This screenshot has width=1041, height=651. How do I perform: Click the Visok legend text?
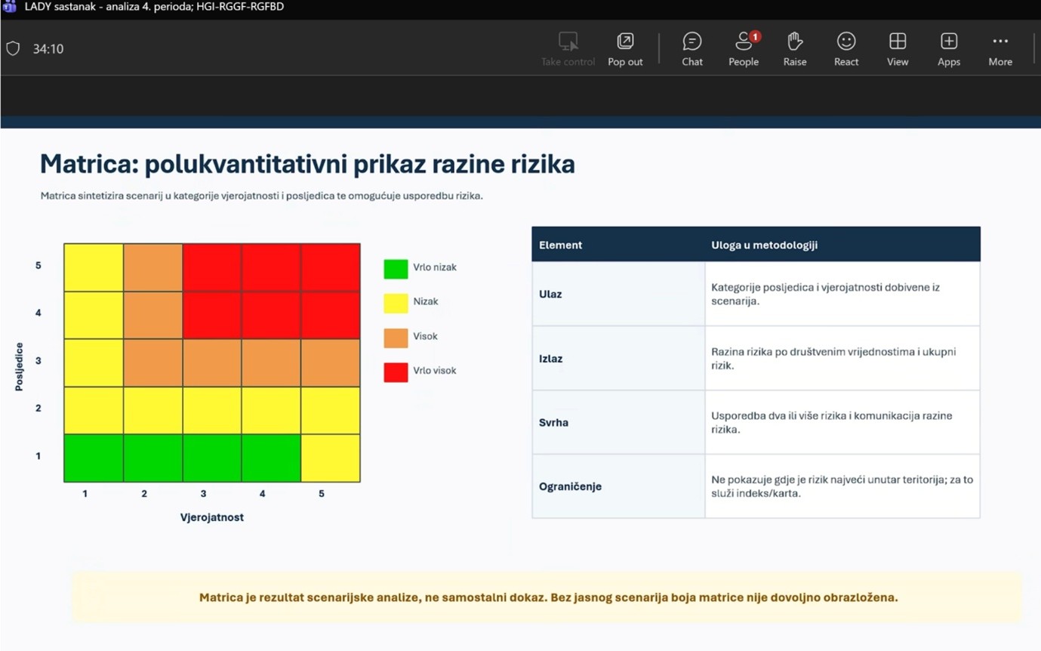(x=425, y=337)
